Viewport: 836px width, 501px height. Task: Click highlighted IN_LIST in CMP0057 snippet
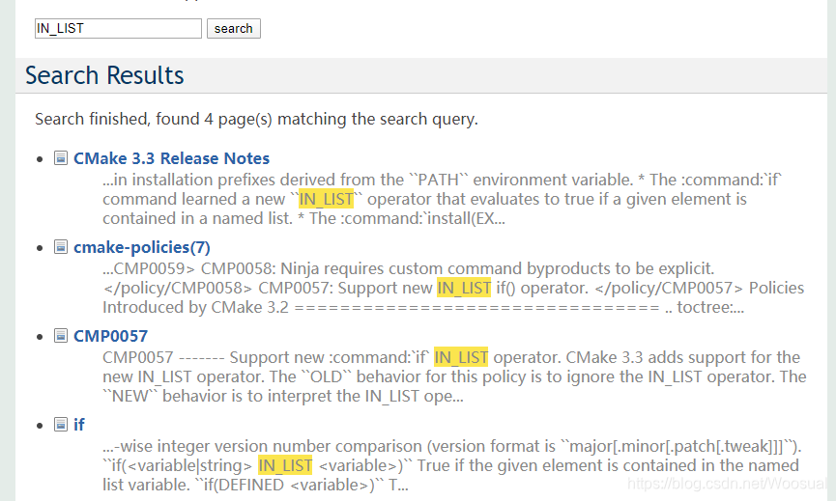(x=461, y=357)
